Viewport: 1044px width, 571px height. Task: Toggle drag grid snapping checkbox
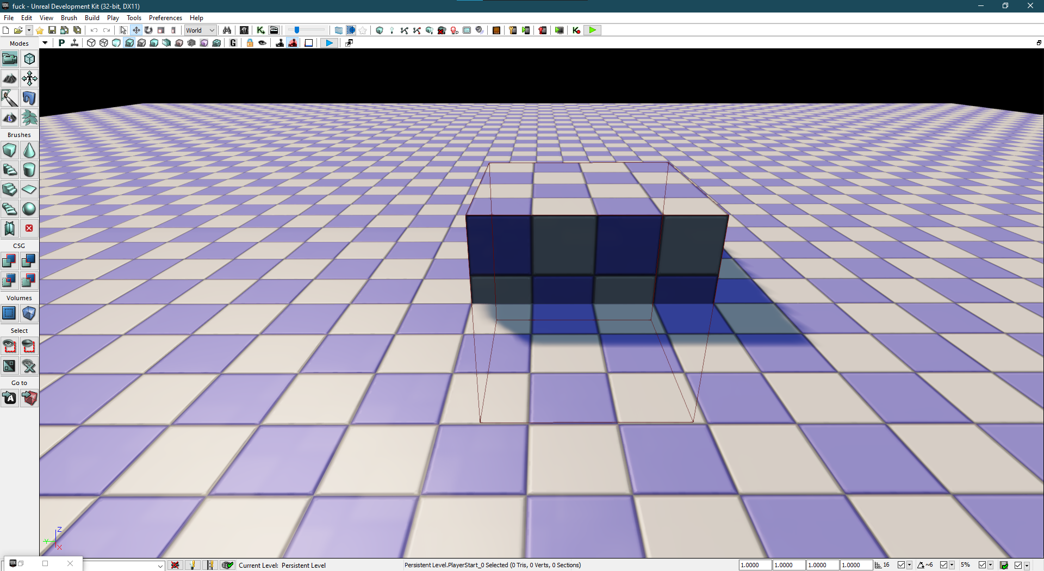[x=901, y=565]
